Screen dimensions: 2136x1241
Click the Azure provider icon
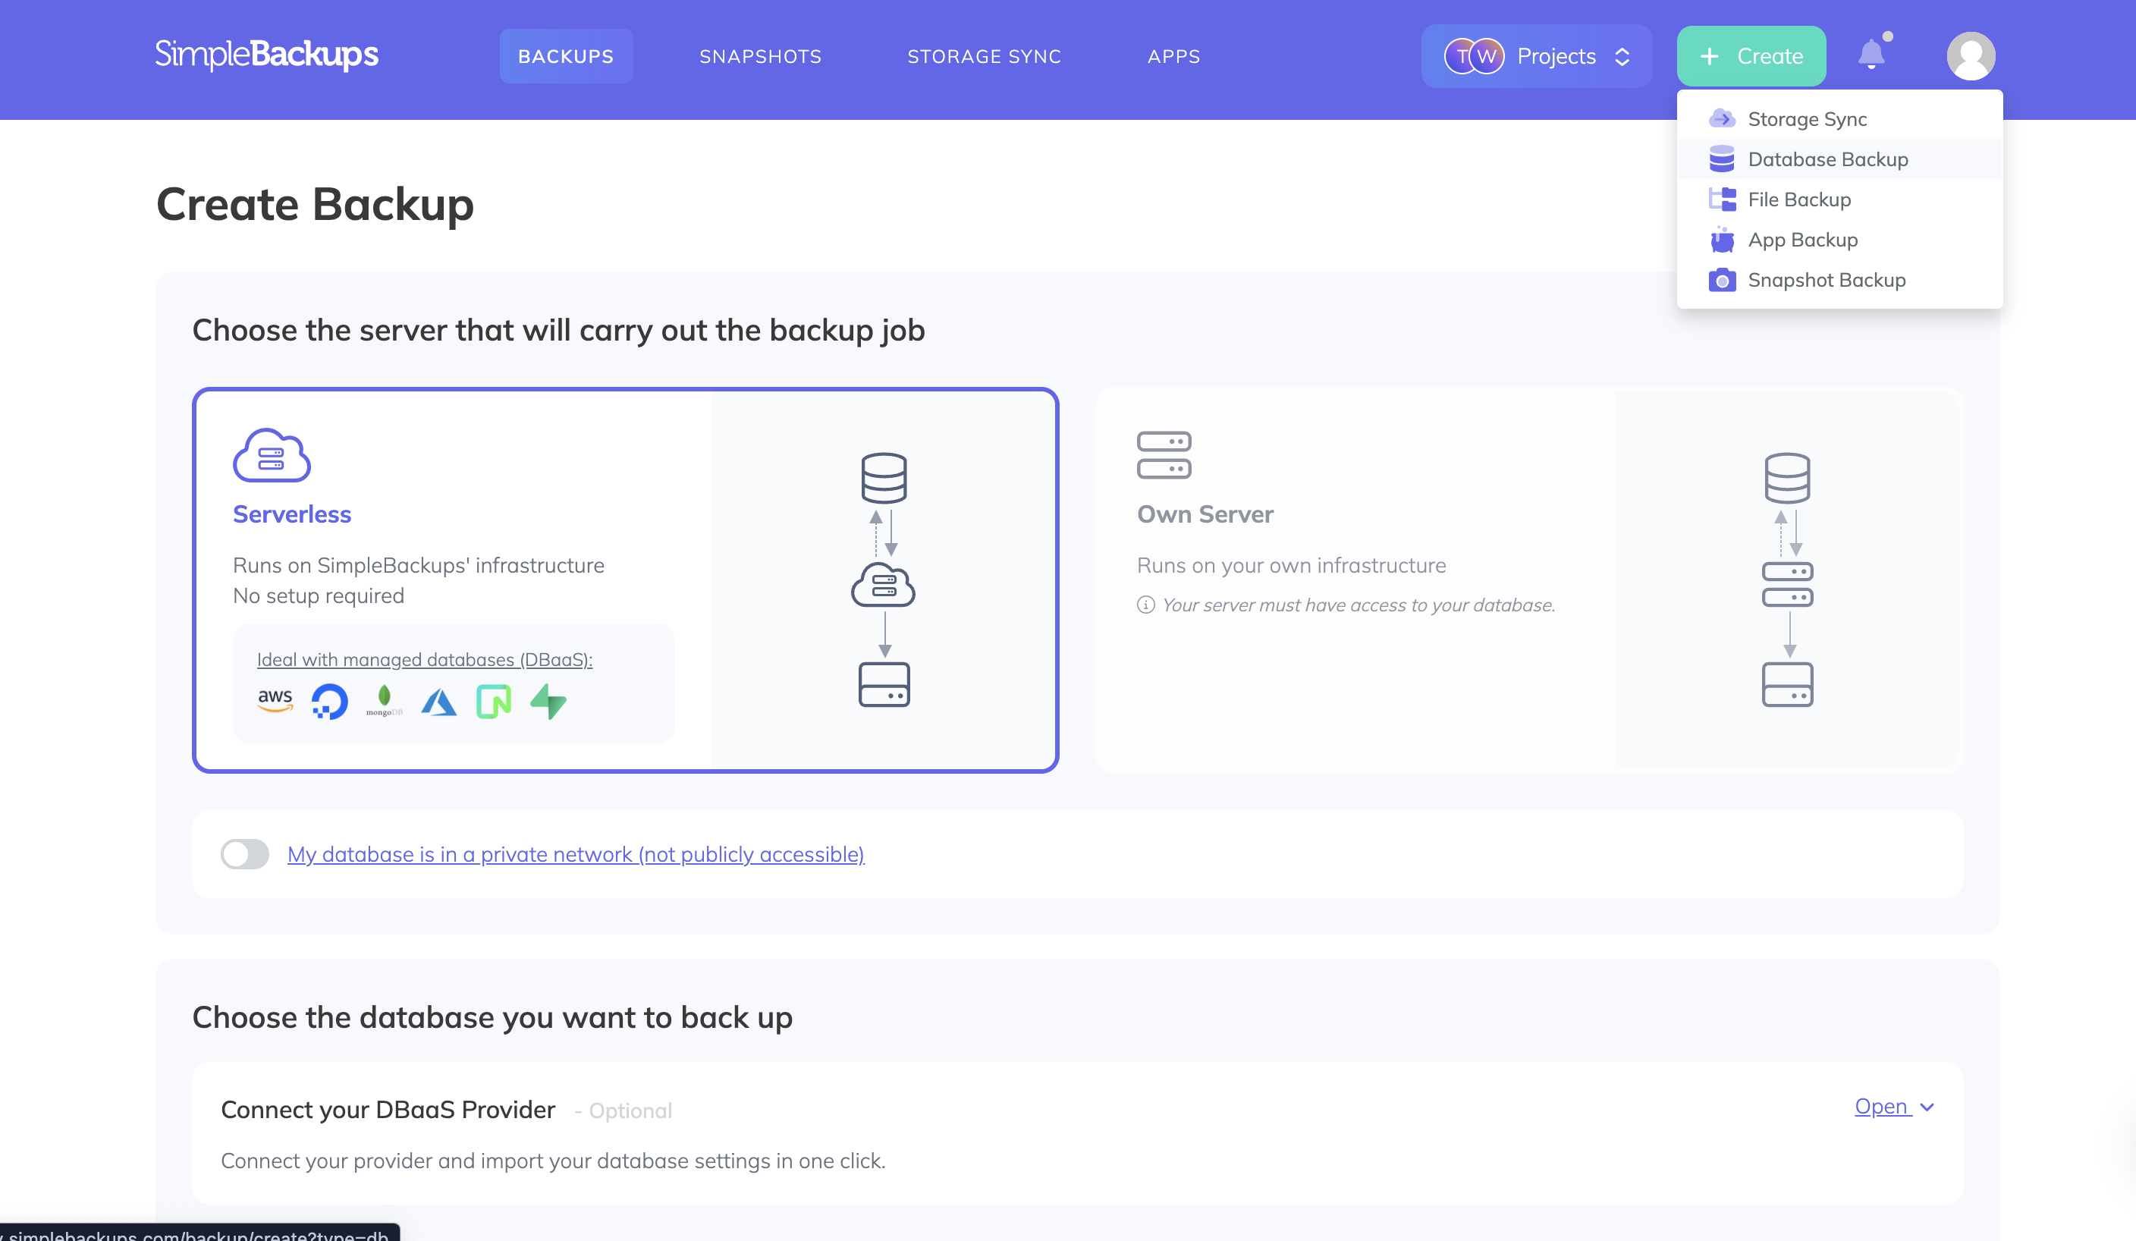click(439, 701)
